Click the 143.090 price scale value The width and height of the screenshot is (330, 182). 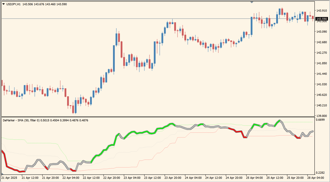[322, 32]
